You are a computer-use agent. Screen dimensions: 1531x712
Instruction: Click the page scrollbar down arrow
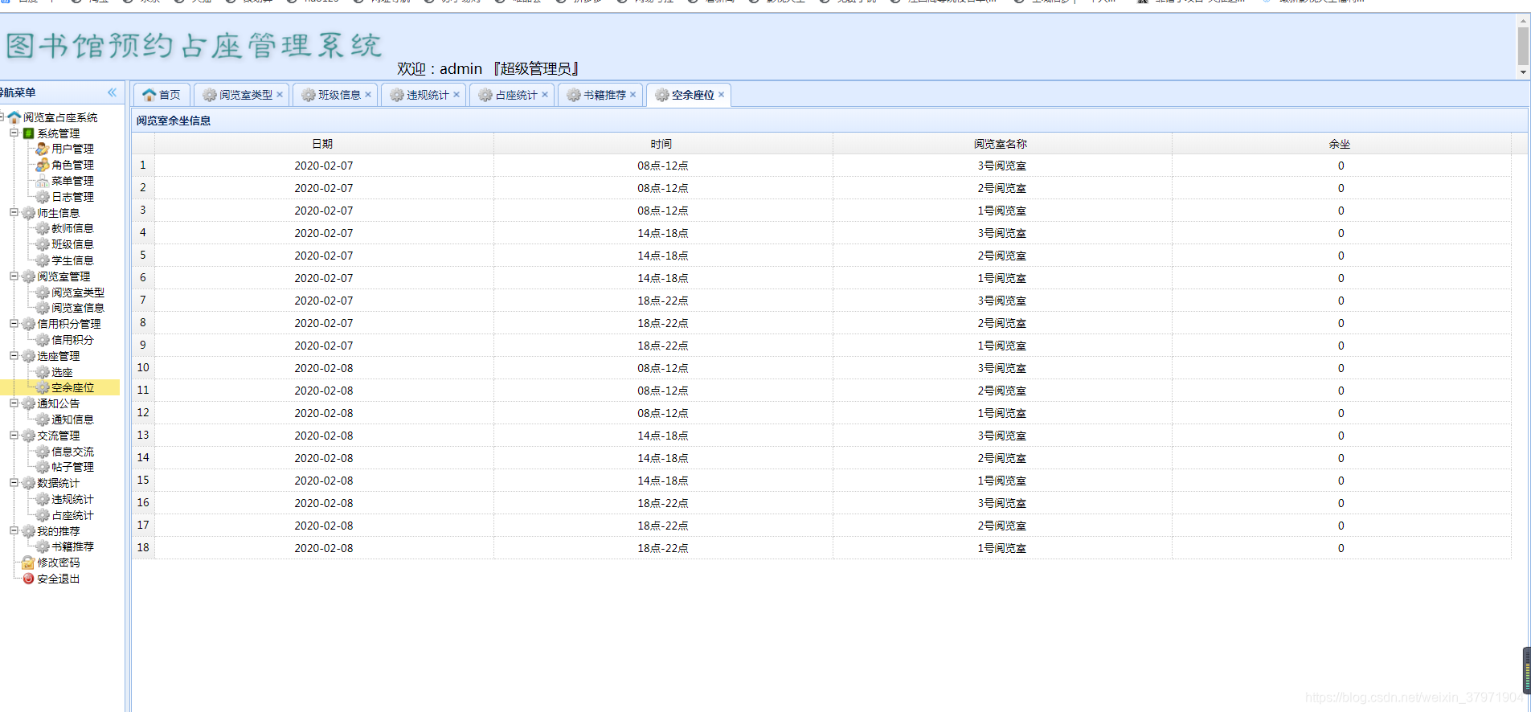click(x=1523, y=72)
